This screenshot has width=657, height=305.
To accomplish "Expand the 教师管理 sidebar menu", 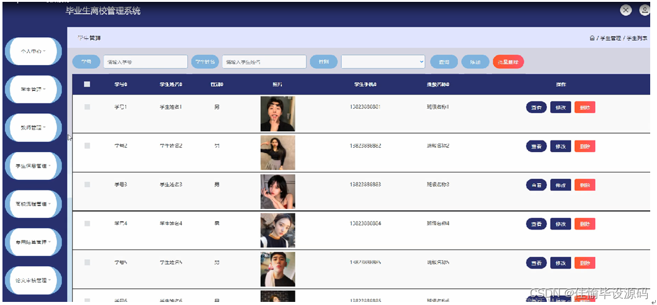I will [33, 127].
